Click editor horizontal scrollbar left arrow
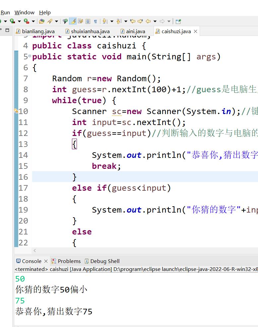258x327 pixels. [34, 250]
